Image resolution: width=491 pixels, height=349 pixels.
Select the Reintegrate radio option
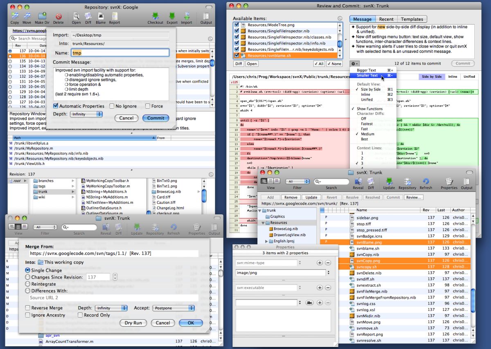pos(28,284)
